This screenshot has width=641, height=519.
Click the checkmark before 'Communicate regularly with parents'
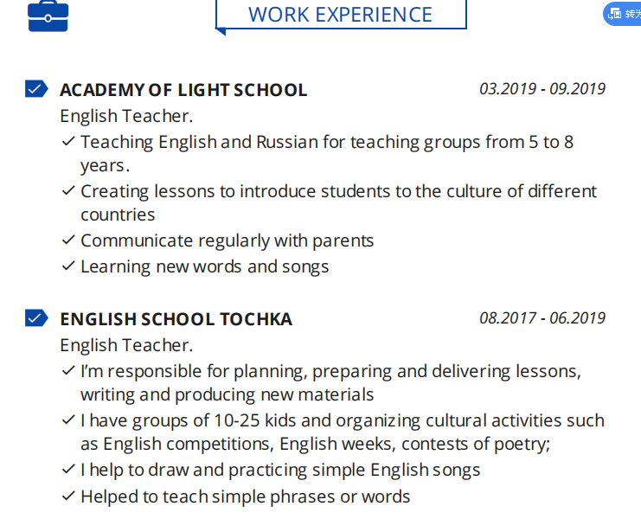68,240
